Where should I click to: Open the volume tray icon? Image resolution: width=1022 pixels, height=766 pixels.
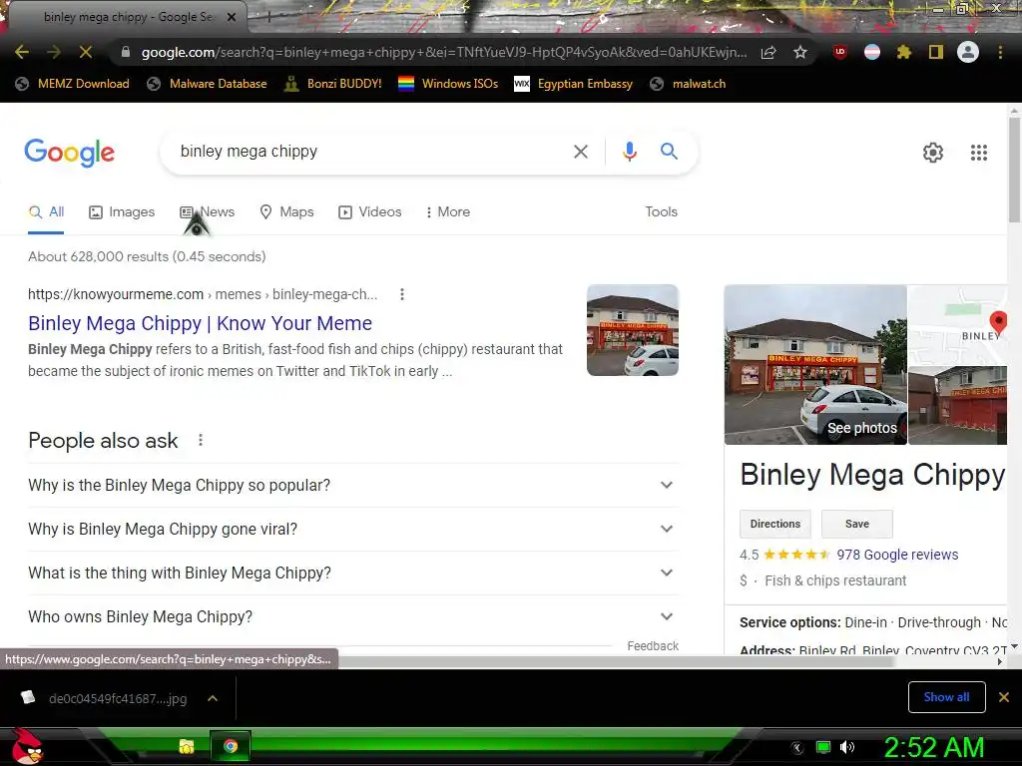pyautogui.click(x=846, y=747)
